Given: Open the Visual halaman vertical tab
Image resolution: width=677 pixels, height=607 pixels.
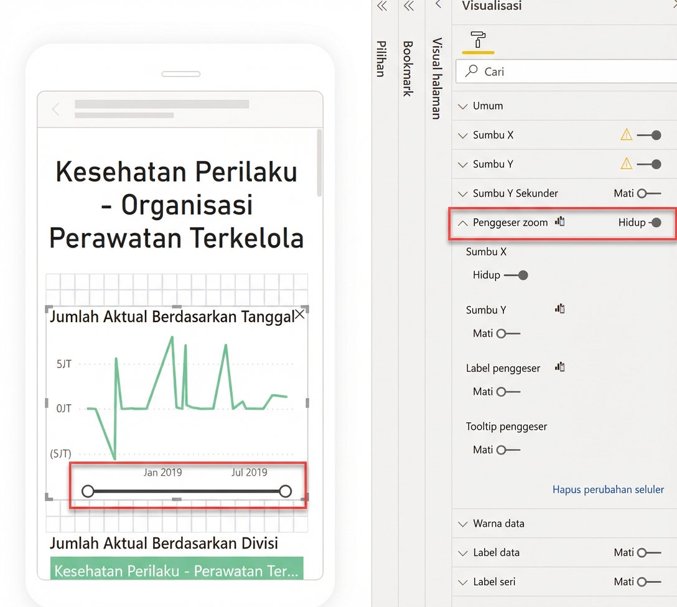Looking at the screenshot, I should [437, 78].
